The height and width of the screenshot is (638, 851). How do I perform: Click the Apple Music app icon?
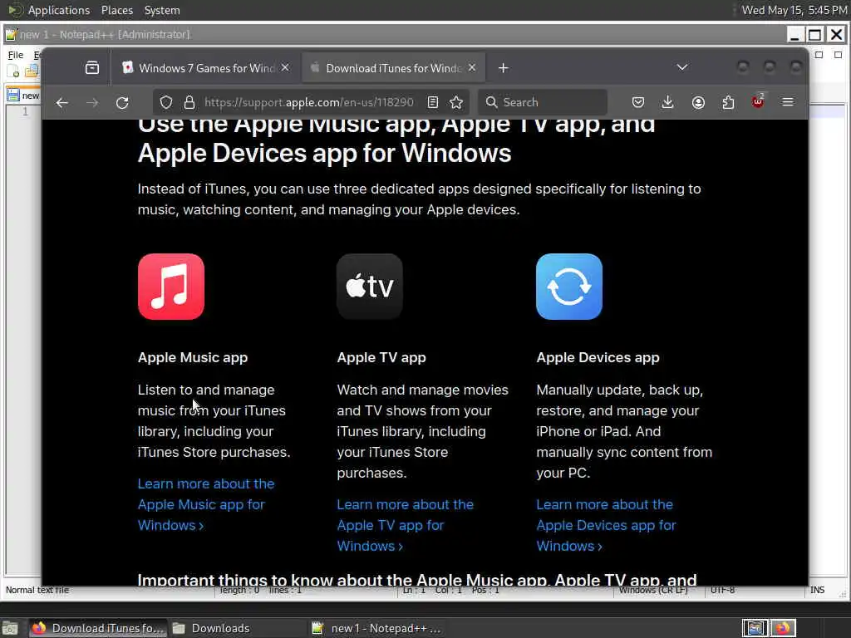pos(171,287)
